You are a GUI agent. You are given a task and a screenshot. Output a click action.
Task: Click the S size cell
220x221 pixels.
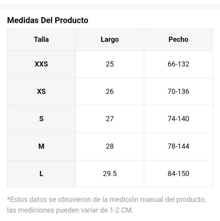[41, 119]
